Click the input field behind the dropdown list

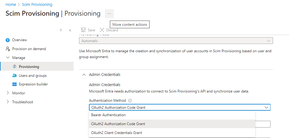coord(263,124)
